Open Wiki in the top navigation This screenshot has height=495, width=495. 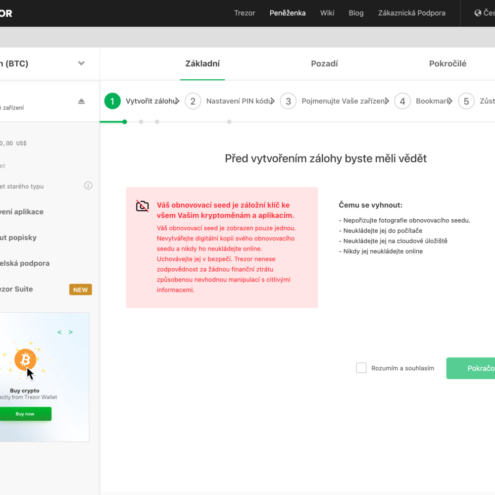coord(327,13)
